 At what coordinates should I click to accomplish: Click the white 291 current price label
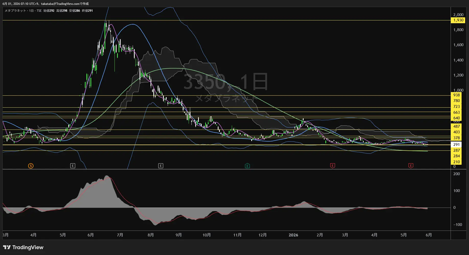pyautogui.click(x=456, y=145)
